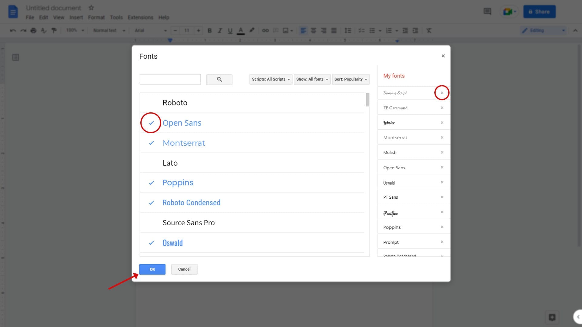Click the font size 11 field
Image resolution: width=582 pixels, height=327 pixels.
click(x=187, y=31)
